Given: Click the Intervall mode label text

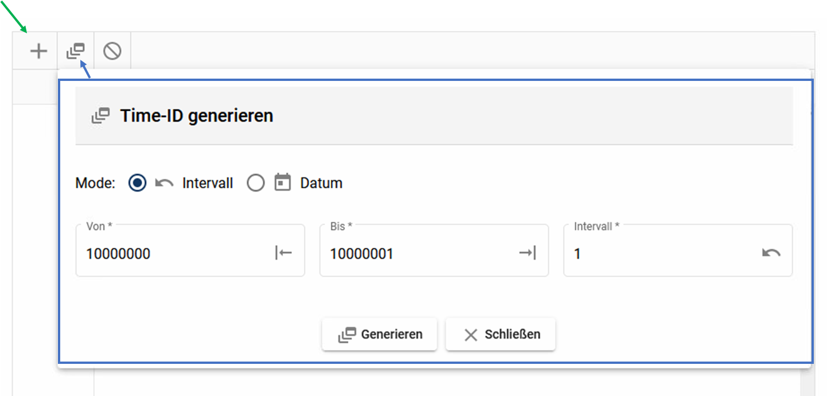Looking at the screenshot, I should (x=208, y=183).
